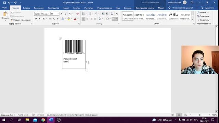The height and width of the screenshot is (123, 219).
Task: Pick text highlight color
Action: click(68, 19)
